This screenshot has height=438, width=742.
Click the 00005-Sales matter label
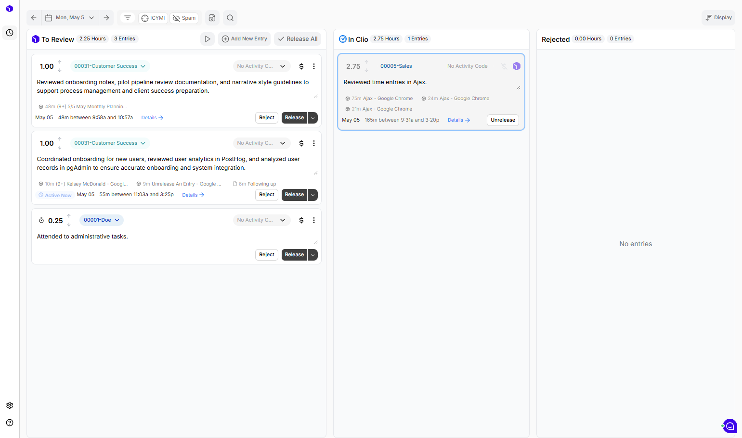point(396,66)
